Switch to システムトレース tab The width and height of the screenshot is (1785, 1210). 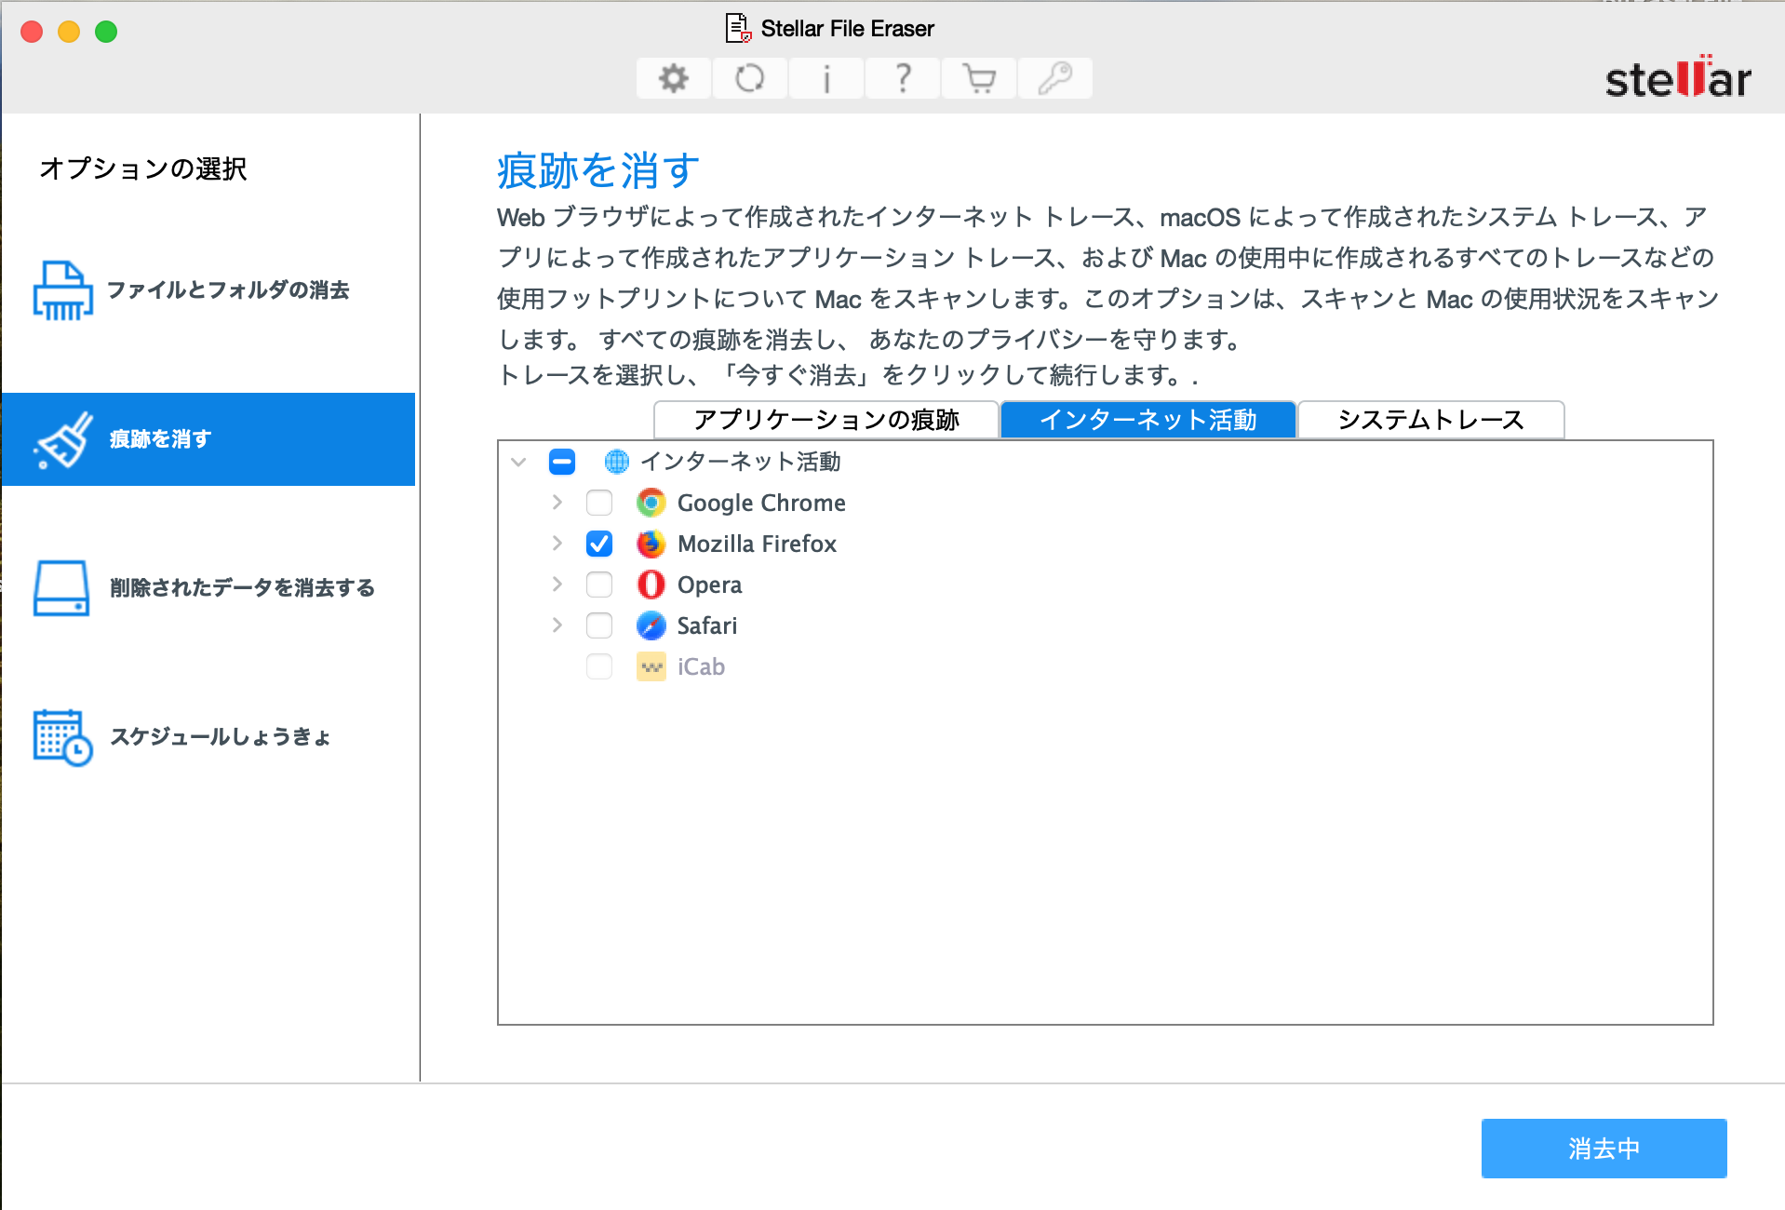pyautogui.click(x=1431, y=420)
